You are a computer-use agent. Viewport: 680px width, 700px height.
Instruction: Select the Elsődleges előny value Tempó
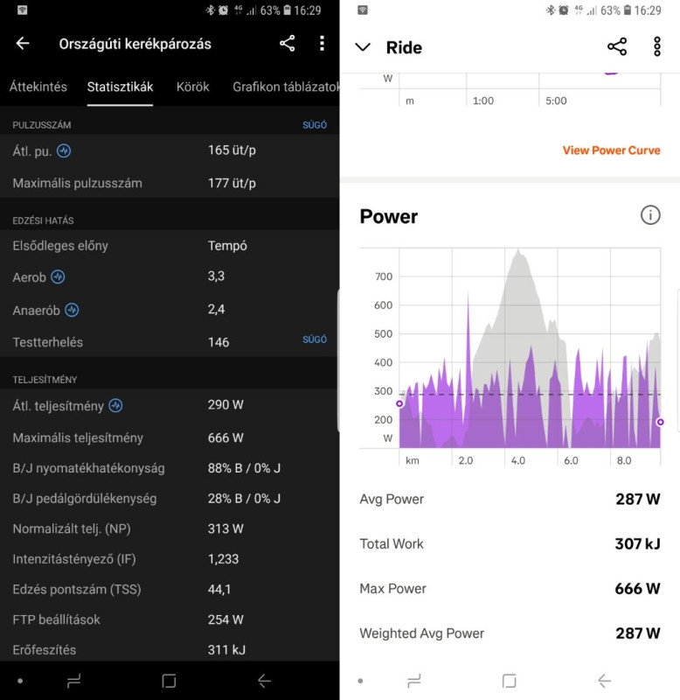(x=227, y=246)
